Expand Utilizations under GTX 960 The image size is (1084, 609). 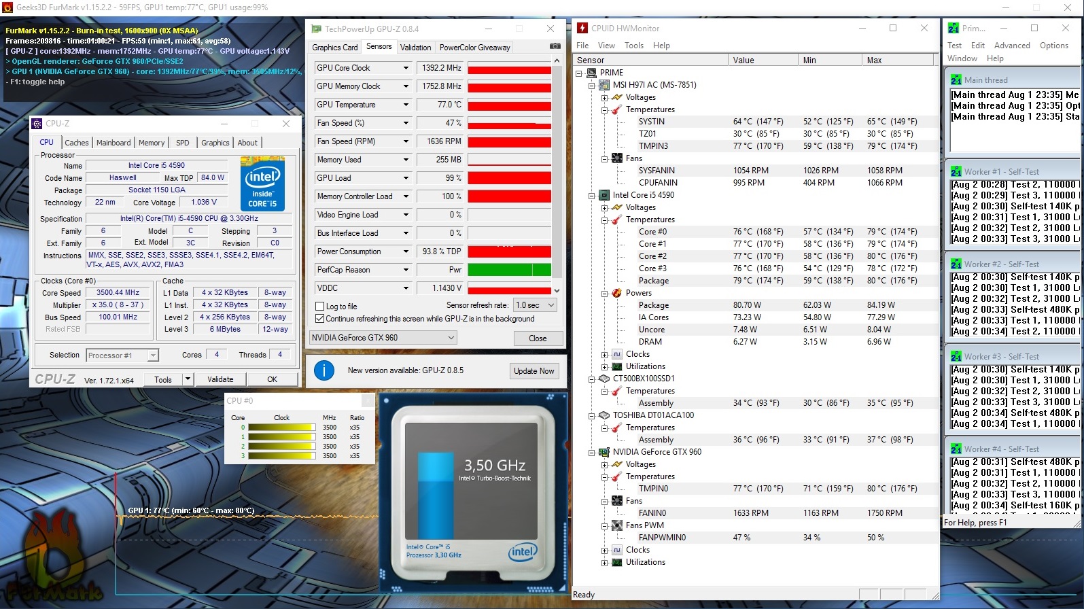tap(604, 562)
